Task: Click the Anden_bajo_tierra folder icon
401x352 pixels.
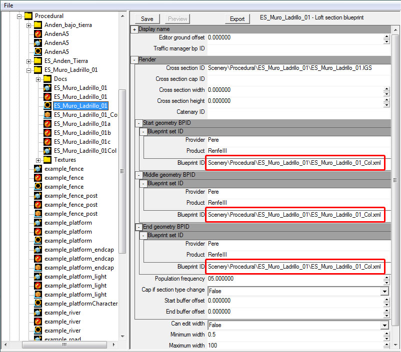Action: click(38, 25)
